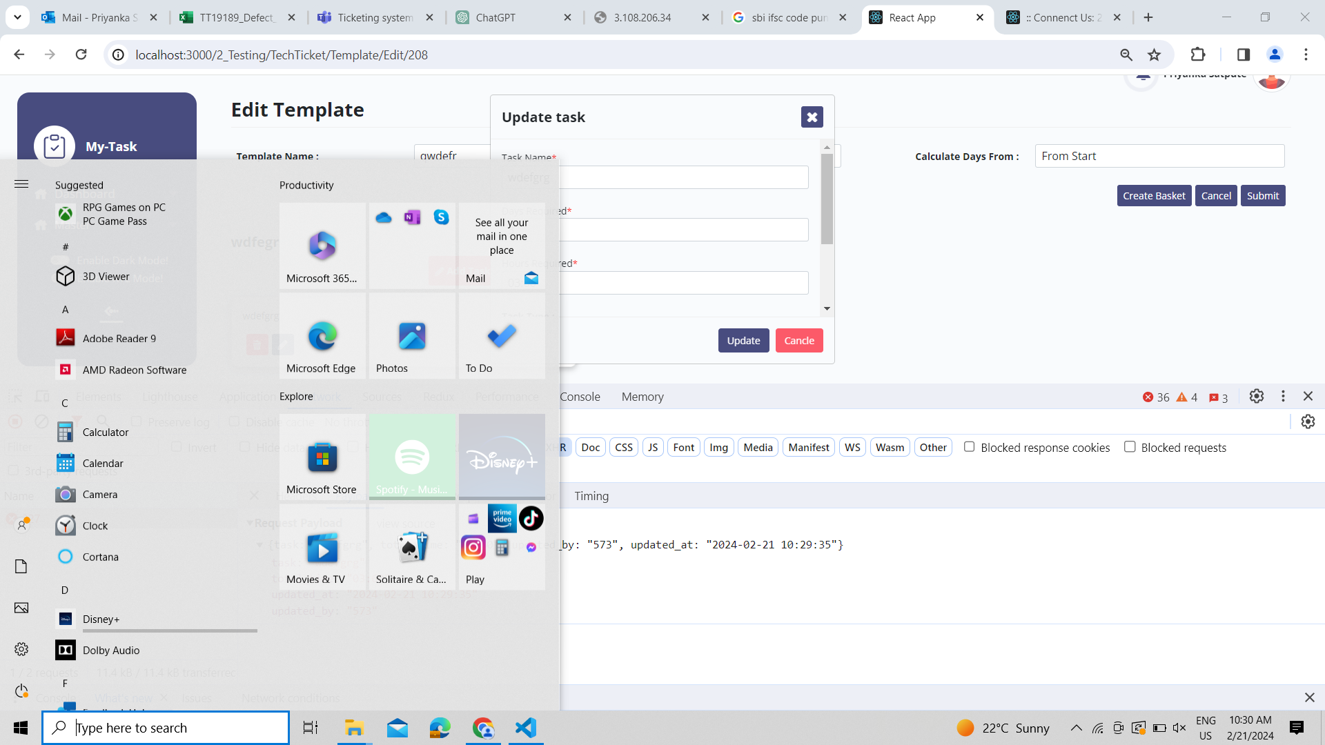Open Visual Studio Code from taskbar
1325x745 pixels.
526,728
